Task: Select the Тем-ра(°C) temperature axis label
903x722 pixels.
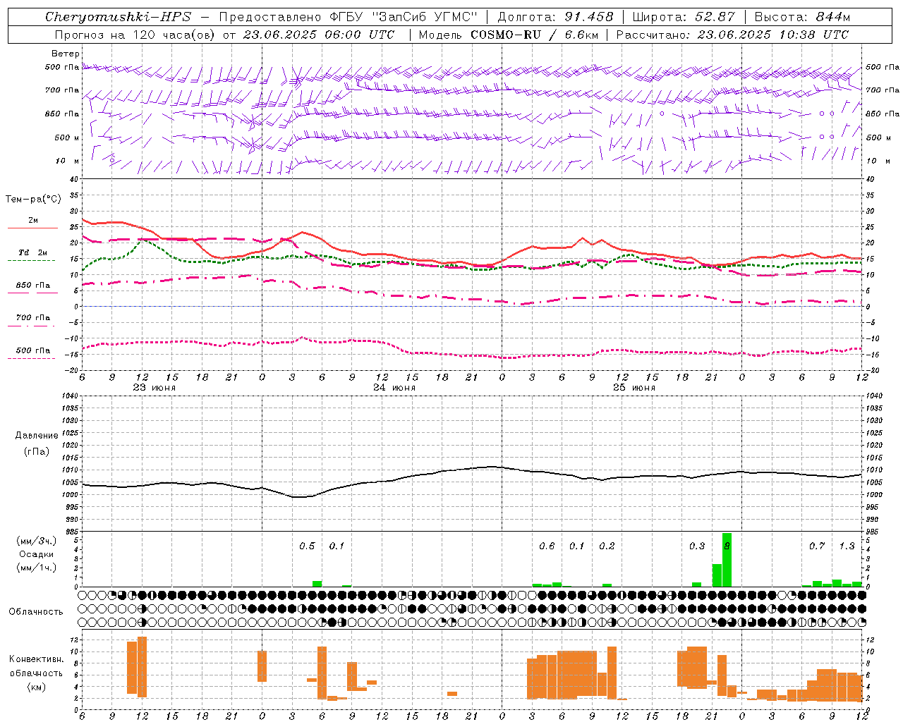Action: (33, 200)
